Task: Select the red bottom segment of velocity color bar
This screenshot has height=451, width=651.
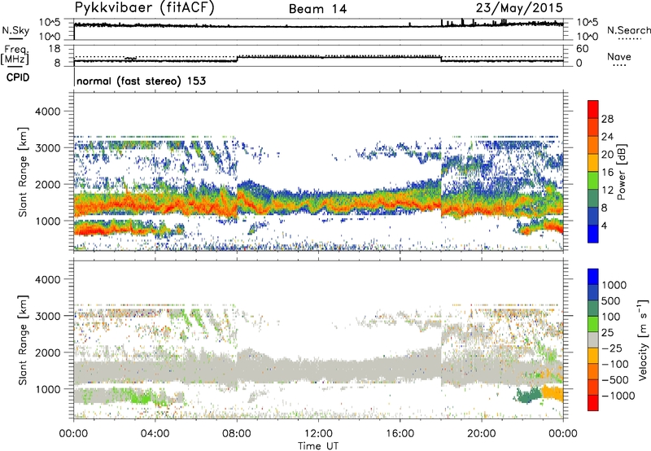Action: coord(593,403)
